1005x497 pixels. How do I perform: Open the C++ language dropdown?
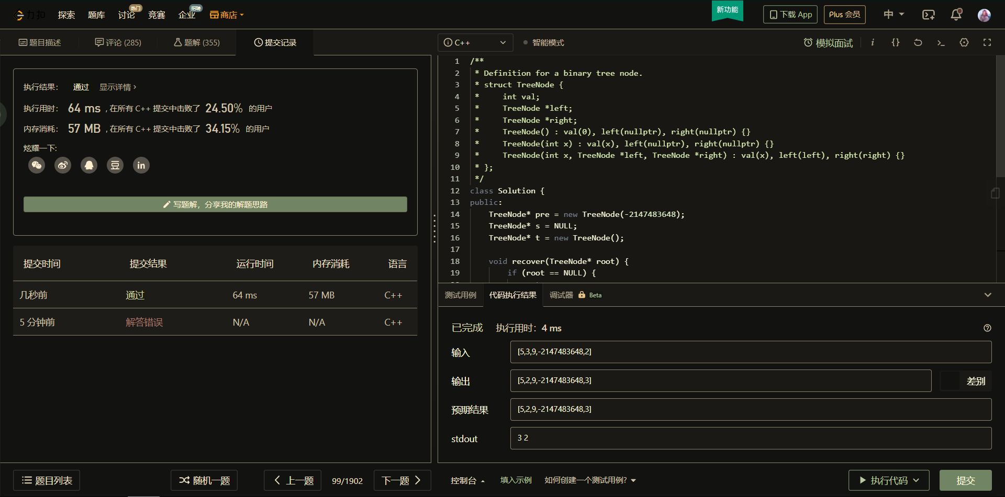tap(475, 43)
